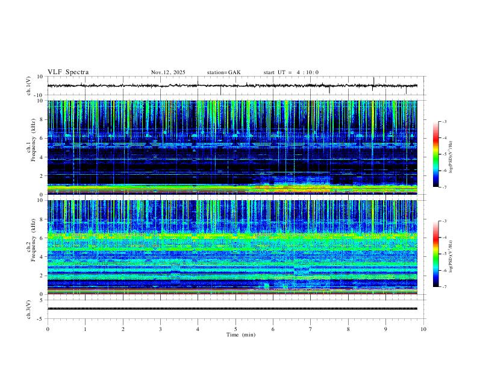Select the "start UT = 4 :10: 0" text
The image size is (477, 369).
coord(291,72)
